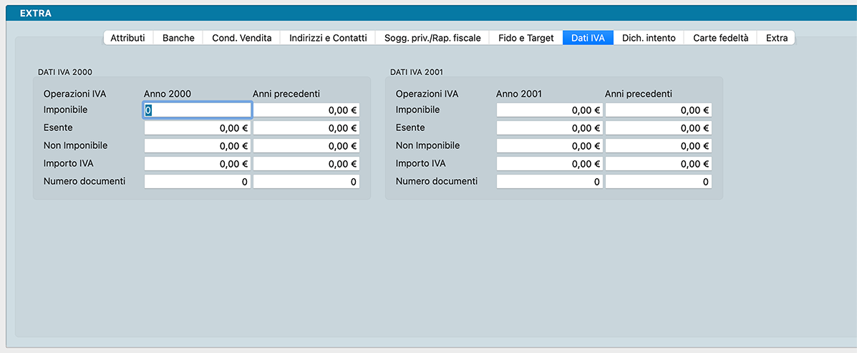Select the Dati IVA tab
Screen dimensions: 857x353
(x=588, y=38)
